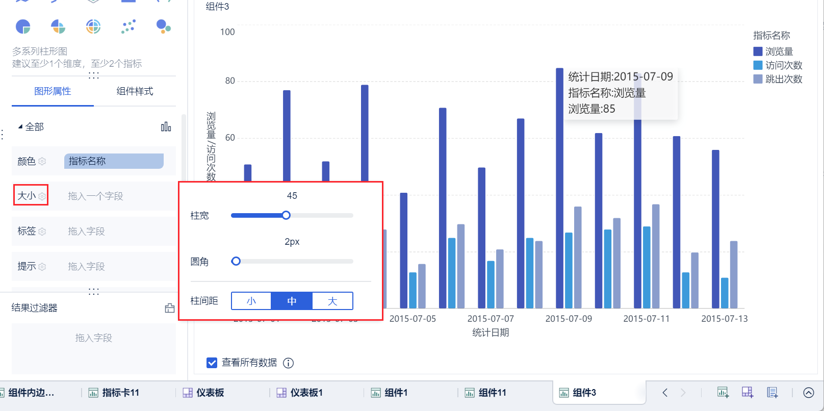824x411 pixels.
Task: Click the 浏览量 legend label
Action: pos(779,52)
